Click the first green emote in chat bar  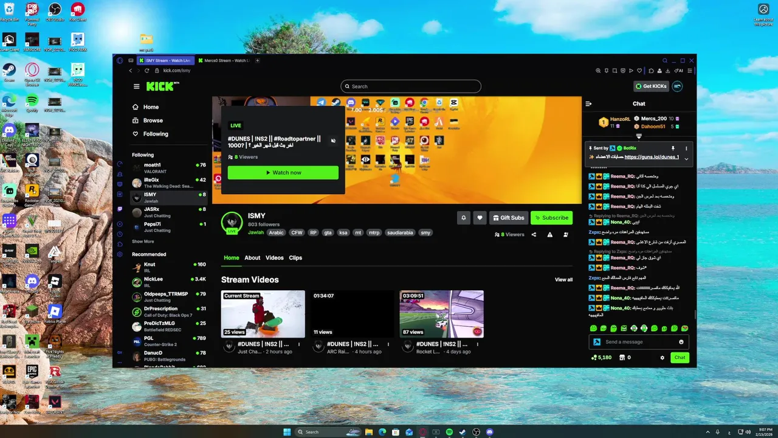click(594, 328)
